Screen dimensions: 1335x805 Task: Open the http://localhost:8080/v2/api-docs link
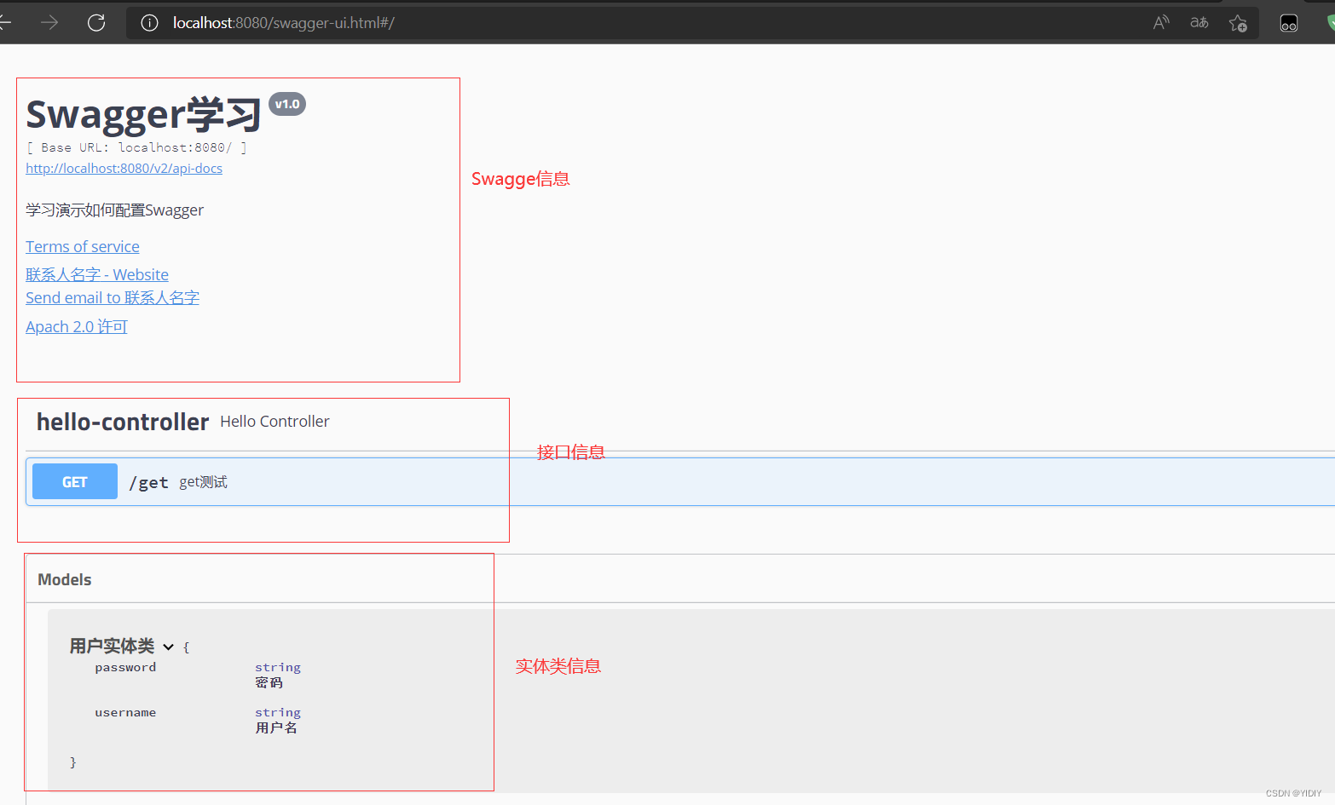click(x=124, y=169)
